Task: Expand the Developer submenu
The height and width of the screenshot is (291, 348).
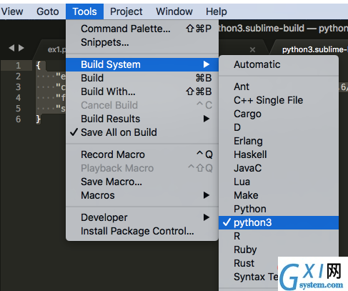Action: 142,217
